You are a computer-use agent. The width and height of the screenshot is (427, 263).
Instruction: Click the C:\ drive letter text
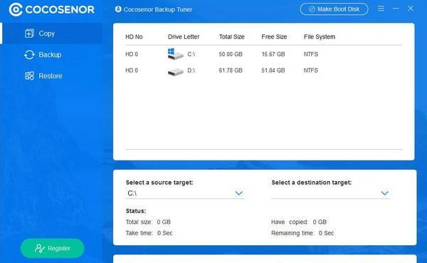tap(191, 54)
